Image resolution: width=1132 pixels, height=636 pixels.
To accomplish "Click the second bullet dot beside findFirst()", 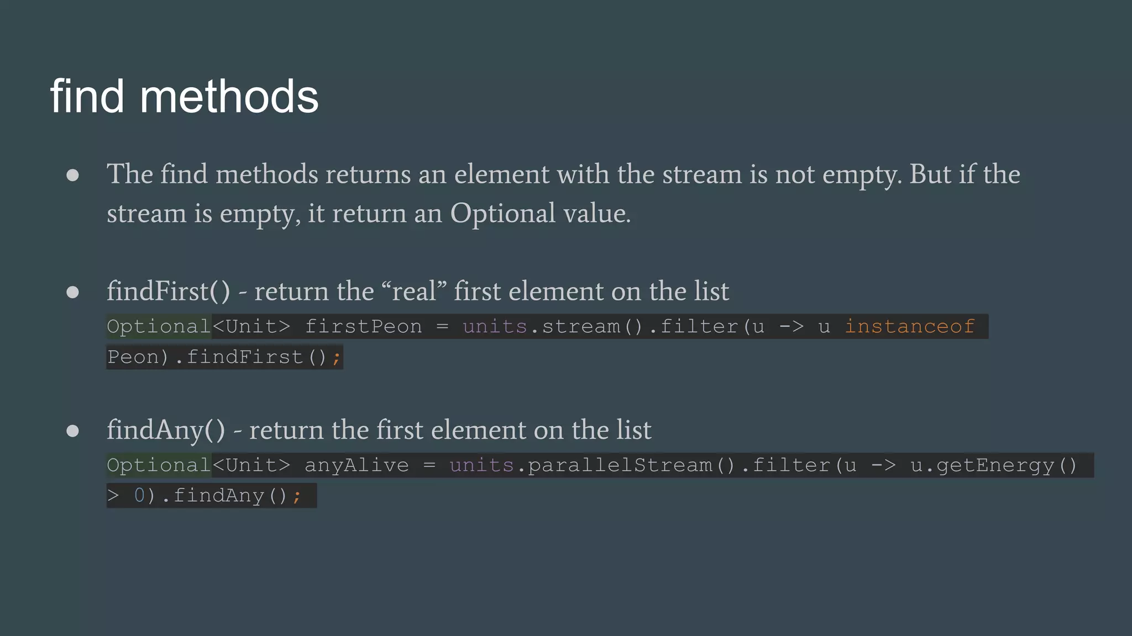I will point(72,292).
